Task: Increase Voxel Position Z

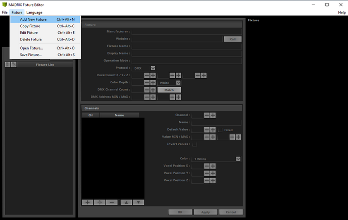Action: [x=213, y=181]
